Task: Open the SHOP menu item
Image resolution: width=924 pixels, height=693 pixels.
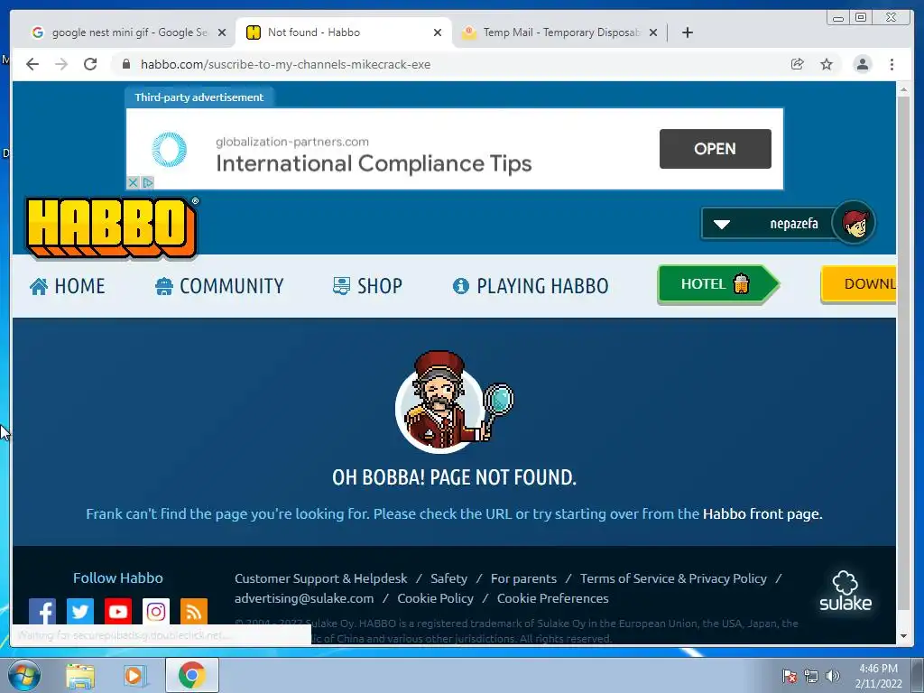Action: click(x=367, y=286)
